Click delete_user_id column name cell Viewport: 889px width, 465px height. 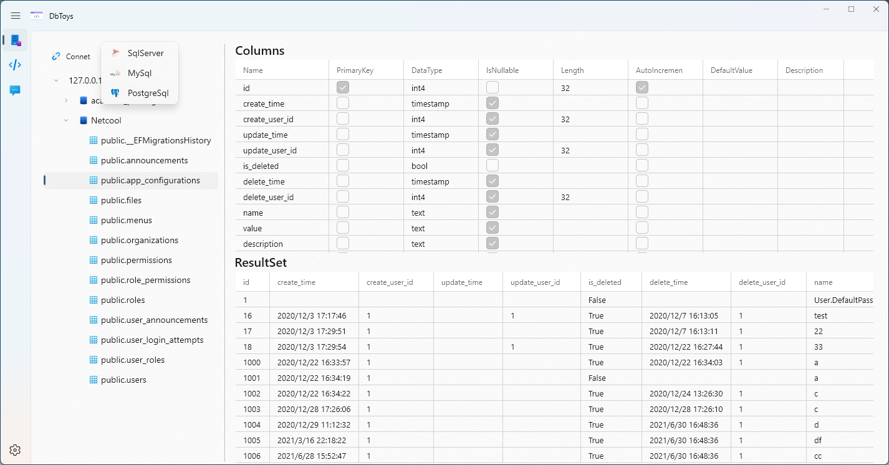pyautogui.click(x=282, y=197)
